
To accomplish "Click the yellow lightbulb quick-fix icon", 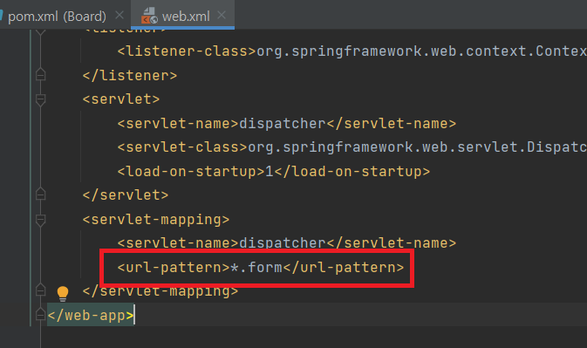I will pyautogui.click(x=63, y=293).
